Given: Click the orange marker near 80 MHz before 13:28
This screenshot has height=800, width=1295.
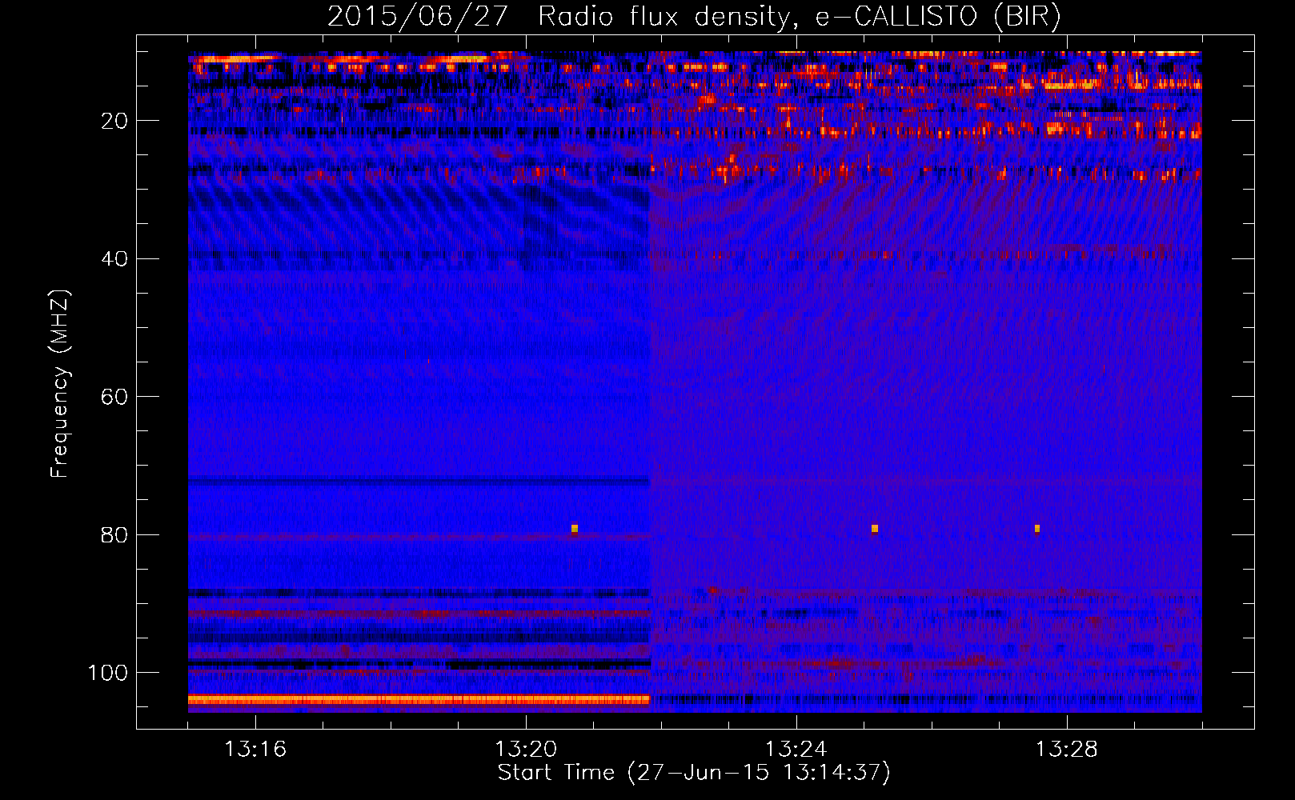Looking at the screenshot, I should [1037, 528].
